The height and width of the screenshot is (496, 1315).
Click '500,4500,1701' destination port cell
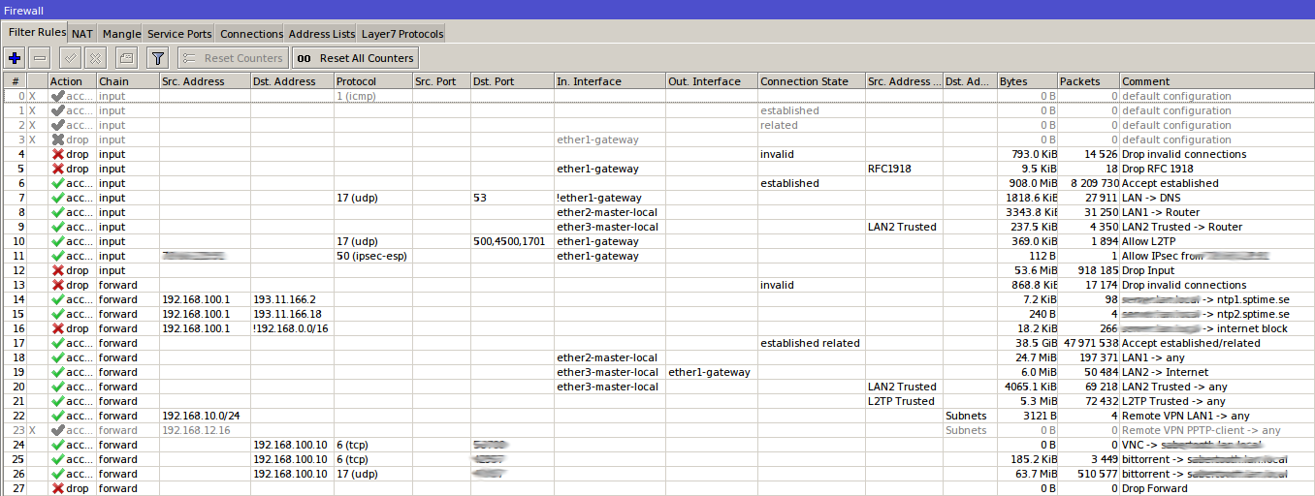(x=512, y=241)
